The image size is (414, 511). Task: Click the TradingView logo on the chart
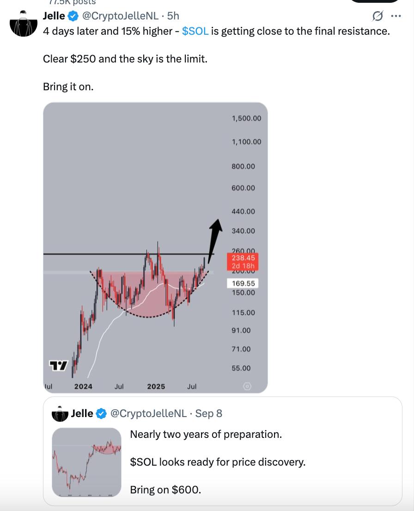pyautogui.click(x=58, y=365)
